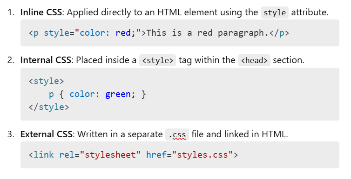
Task: Click the '<link' tag name in code
Action: 41,155
